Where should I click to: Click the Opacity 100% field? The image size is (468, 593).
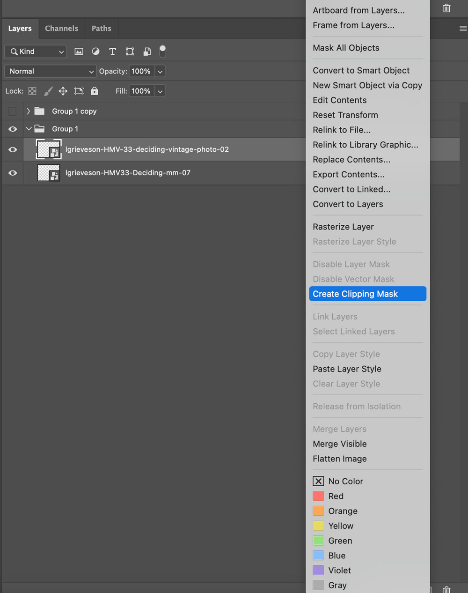click(x=141, y=71)
